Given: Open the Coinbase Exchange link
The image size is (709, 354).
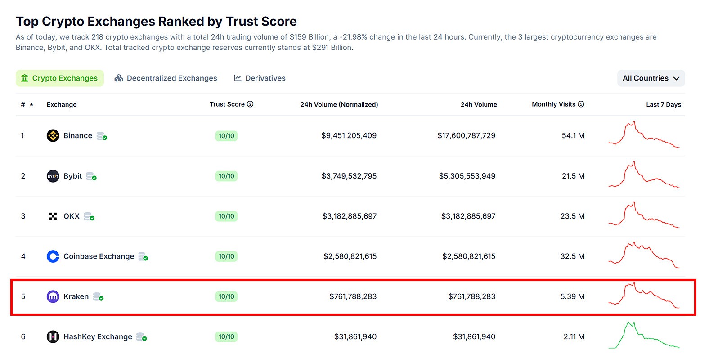Looking at the screenshot, I should tap(99, 256).
